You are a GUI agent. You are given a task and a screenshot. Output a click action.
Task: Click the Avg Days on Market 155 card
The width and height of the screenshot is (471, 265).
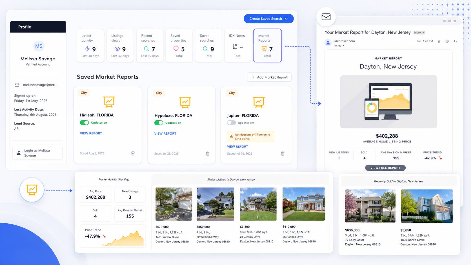pyautogui.click(x=130, y=213)
